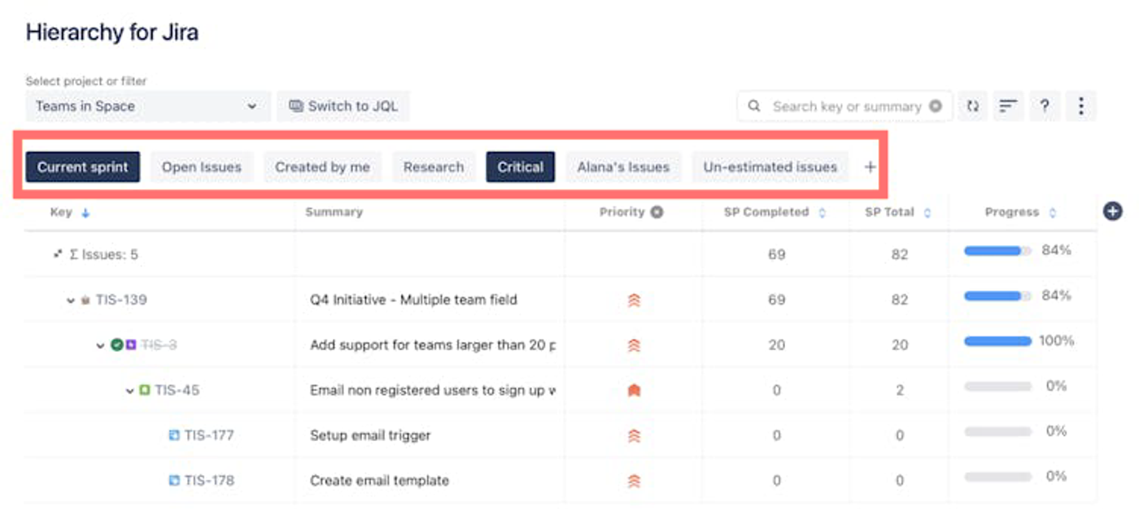
Task: Open the sort options icon
Action: 1009,106
